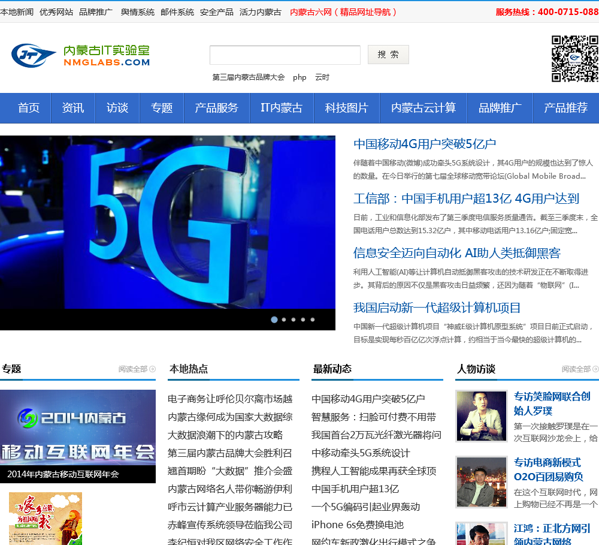The width and height of the screenshot is (599, 545).
Task: Click 阅读全部 in the 专题 section
Action: [132, 369]
